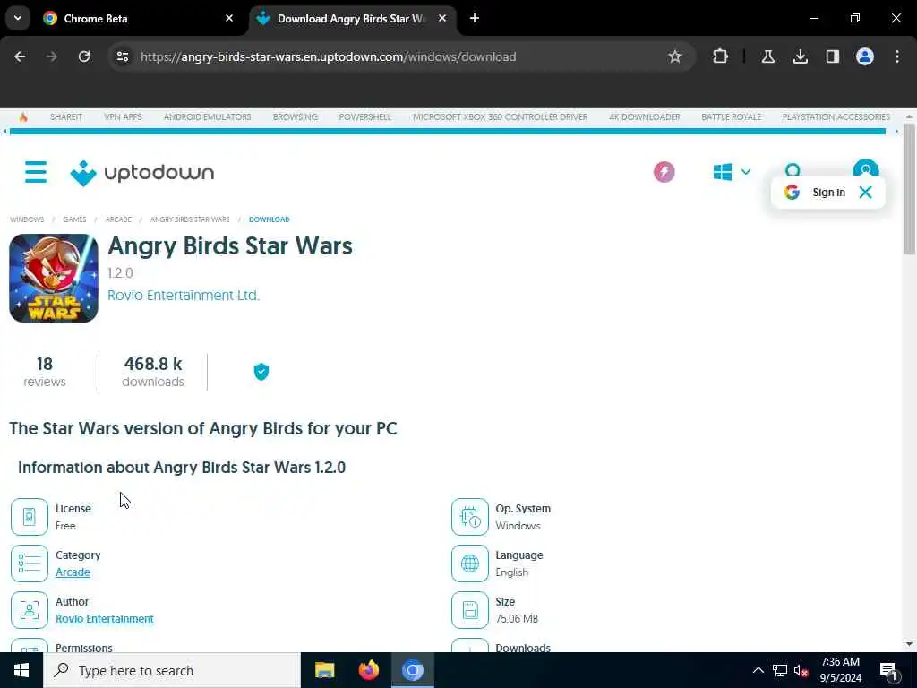Click the Language globe icon

click(469, 563)
